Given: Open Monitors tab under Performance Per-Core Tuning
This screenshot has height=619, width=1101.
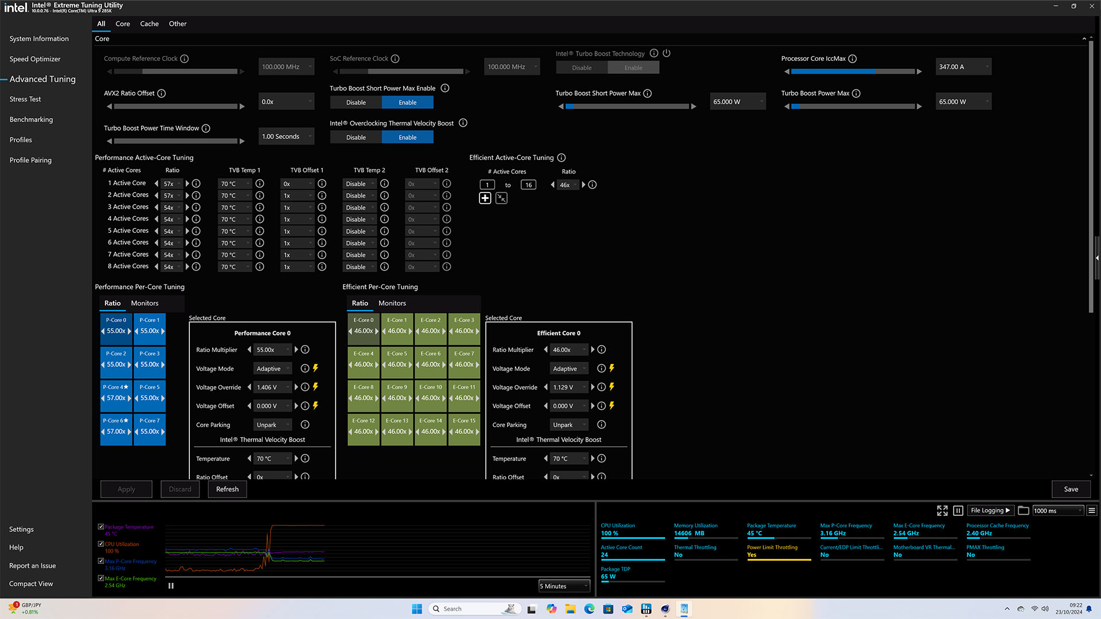Looking at the screenshot, I should click(x=145, y=303).
